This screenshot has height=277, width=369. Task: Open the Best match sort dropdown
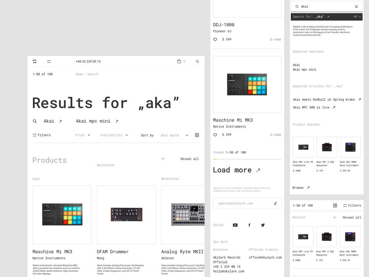point(174,136)
